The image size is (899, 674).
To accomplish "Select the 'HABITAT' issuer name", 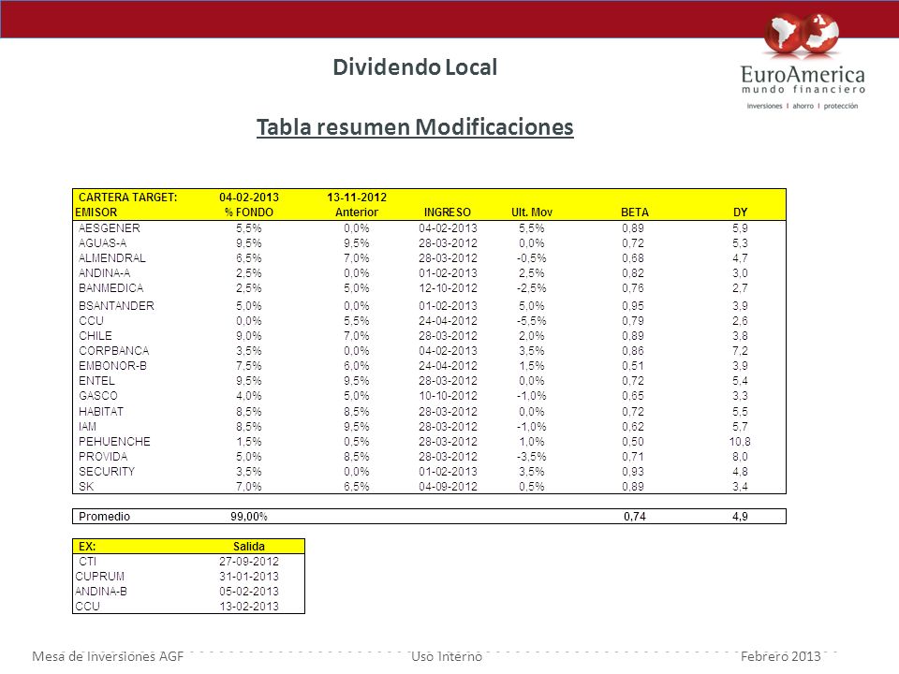I will point(101,412).
